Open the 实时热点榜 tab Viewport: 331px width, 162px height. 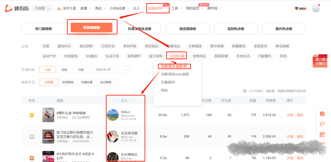236,29
